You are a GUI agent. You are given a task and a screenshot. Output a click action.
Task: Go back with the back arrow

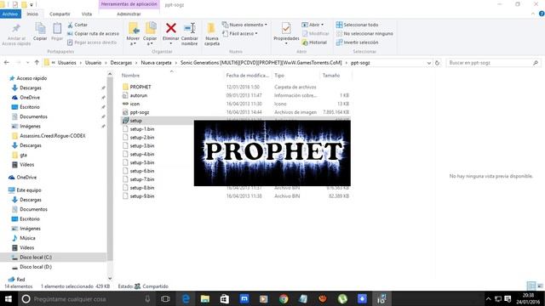tap(7, 63)
